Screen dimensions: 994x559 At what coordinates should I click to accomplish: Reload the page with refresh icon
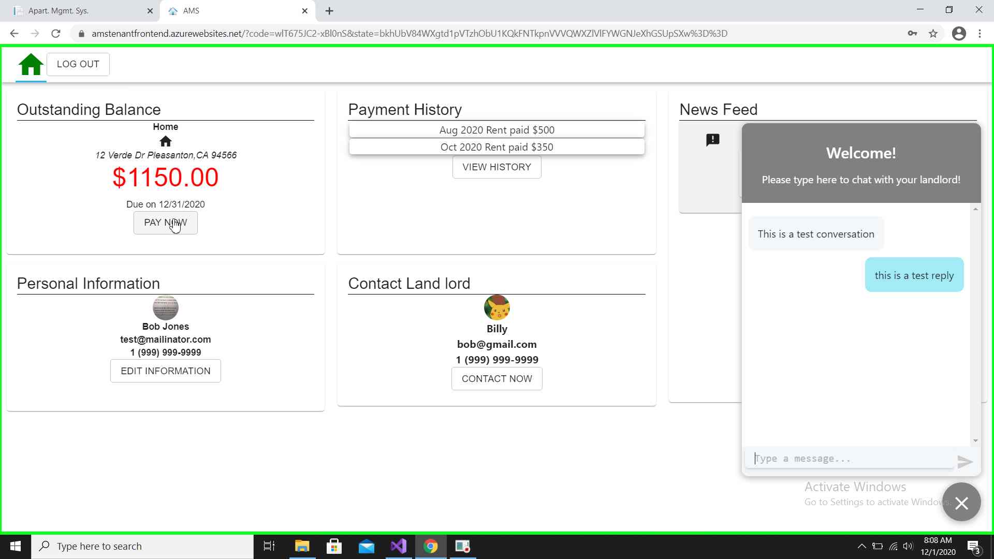click(x=56, y=34)
